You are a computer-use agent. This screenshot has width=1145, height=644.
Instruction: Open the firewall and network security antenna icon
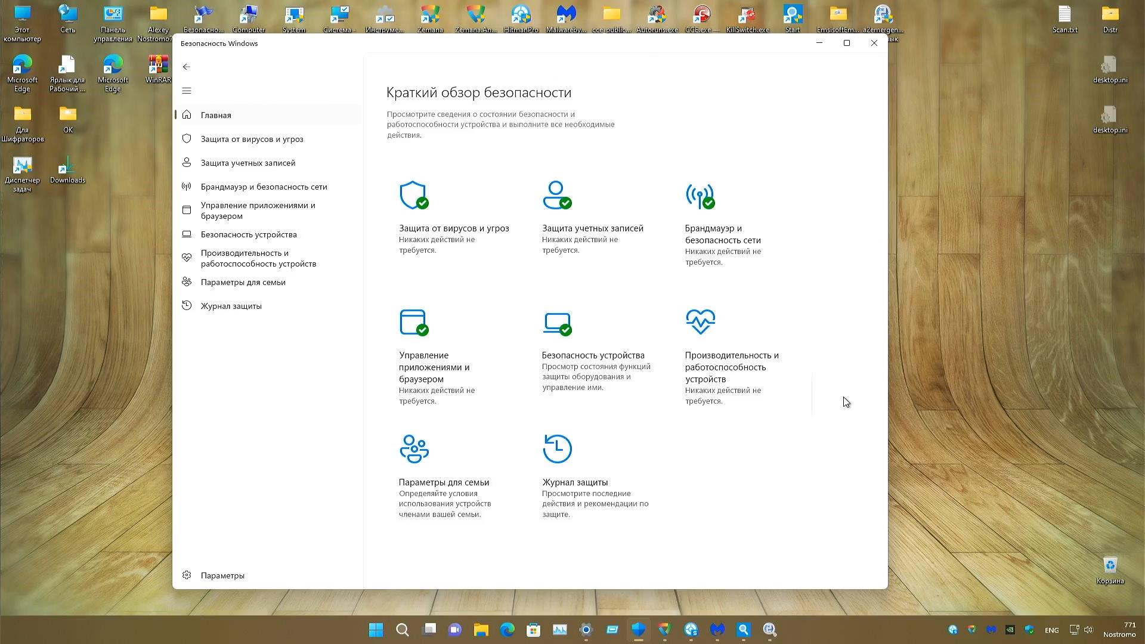(700, 196)
